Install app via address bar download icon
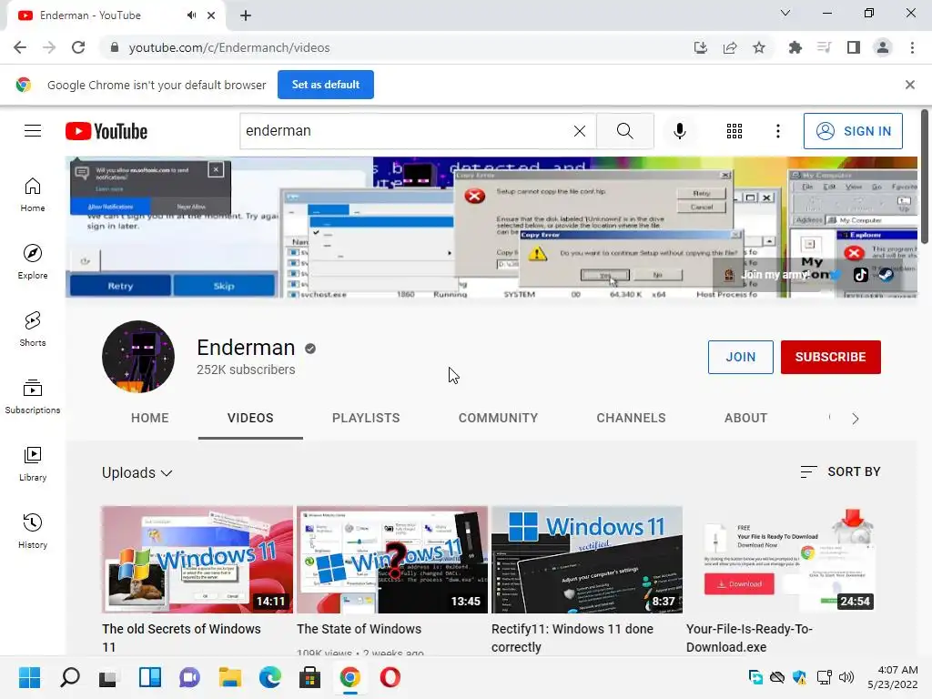 pos(701,47)
